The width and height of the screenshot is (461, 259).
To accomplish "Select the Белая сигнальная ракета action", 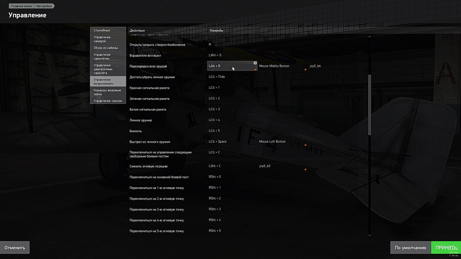I will (148, 109).
